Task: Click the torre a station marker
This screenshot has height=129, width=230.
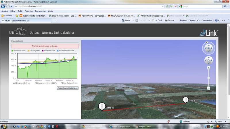Action: [x=102, y=106]
